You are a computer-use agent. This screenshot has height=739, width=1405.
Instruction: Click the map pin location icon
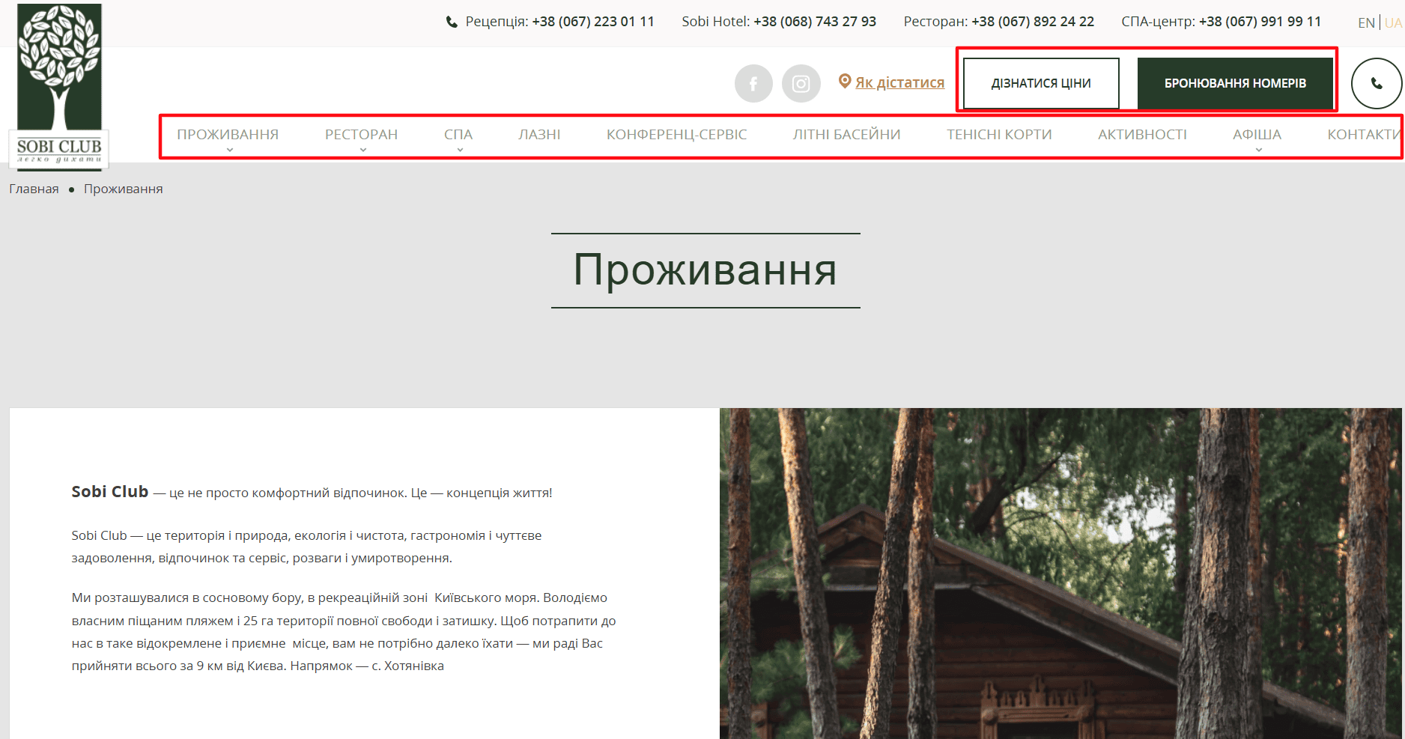(845, 81)
